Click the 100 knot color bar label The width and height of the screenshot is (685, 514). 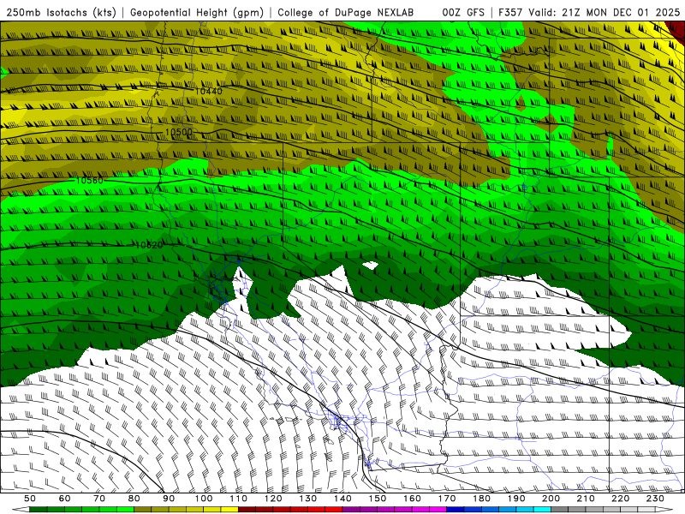coord(204,499)
